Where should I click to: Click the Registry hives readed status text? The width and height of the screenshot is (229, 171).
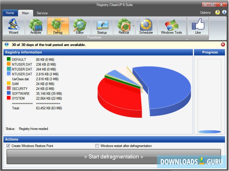[x=34, y=129]
